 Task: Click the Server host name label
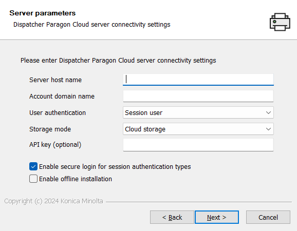click(x=55, y=80)
